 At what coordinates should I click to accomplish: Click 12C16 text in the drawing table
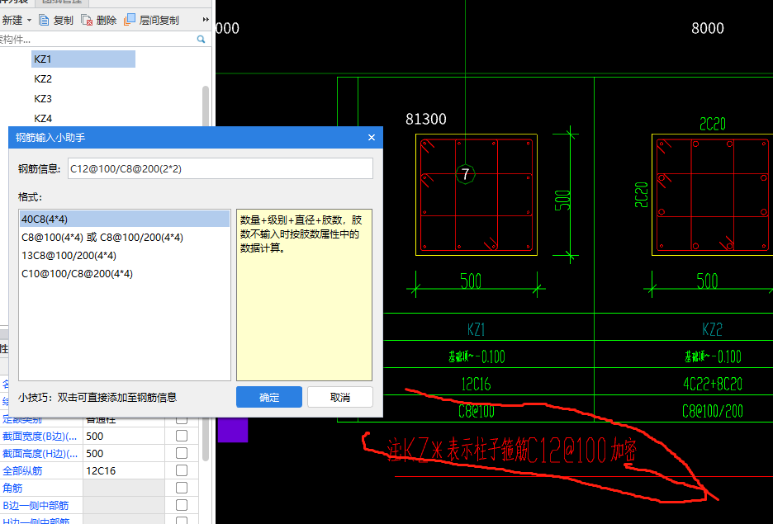(477, 385)
